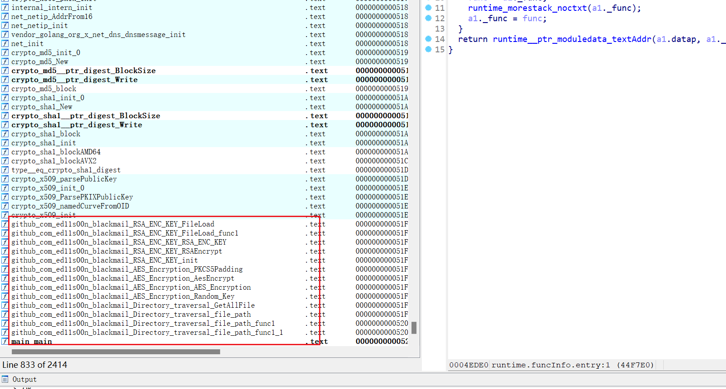Image resolution: width=726 pixels, height=389 pixels.
Task: Click function icon beside crypto_md5_init_0
Action: tap(5, 53)
